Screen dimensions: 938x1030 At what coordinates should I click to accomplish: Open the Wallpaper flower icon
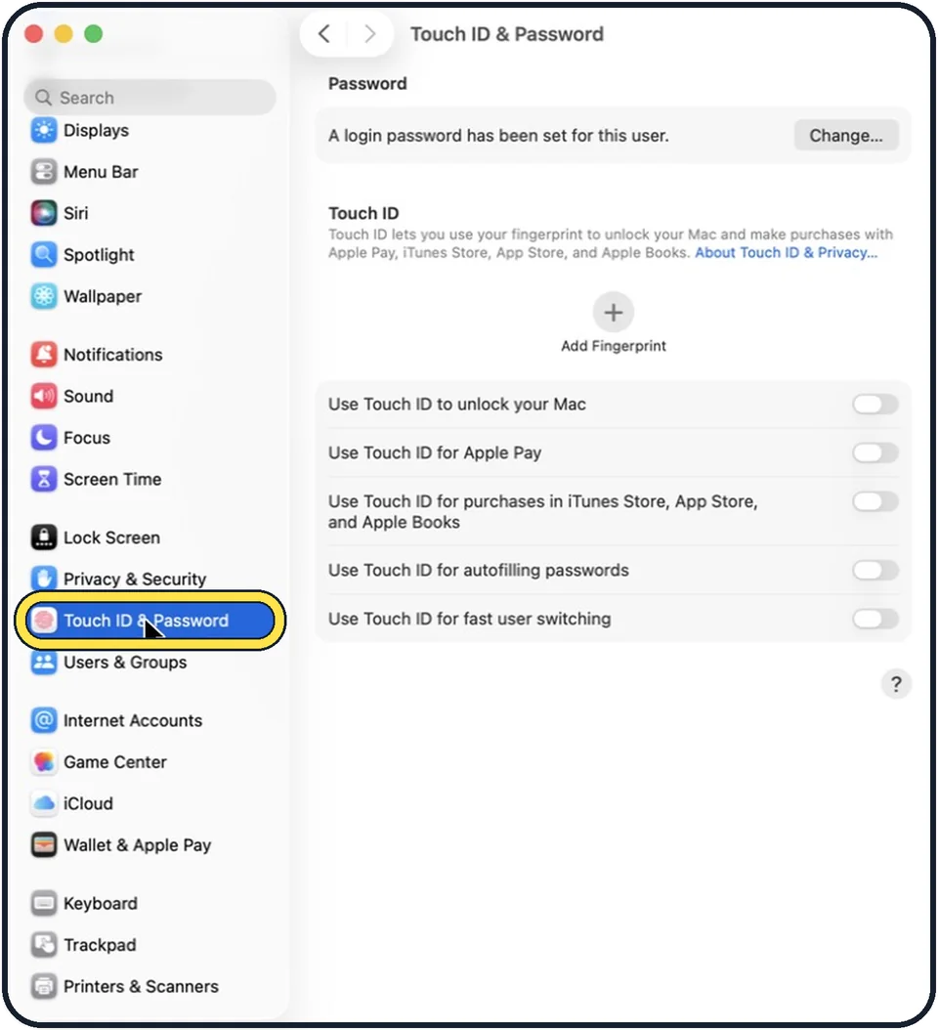pyautogui.click(x=44, y=297)
